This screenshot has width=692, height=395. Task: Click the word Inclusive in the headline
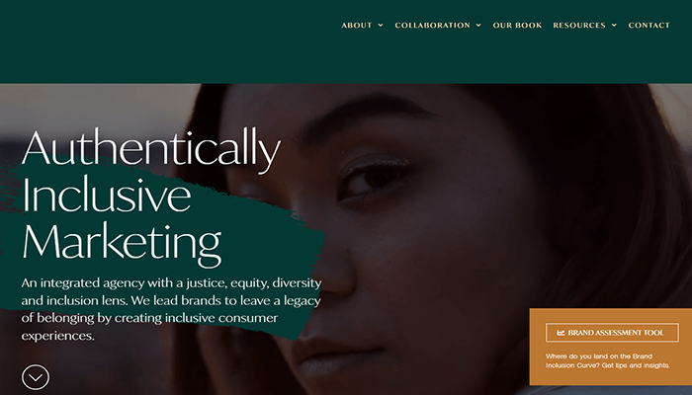(107, 195)
